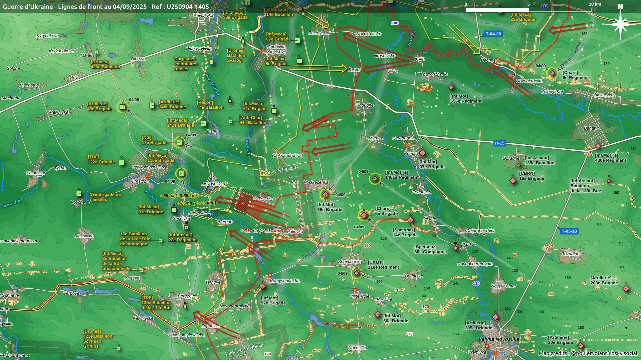Click the north compass star icon
Screen dimensions: 641x360
coord(620,24)
